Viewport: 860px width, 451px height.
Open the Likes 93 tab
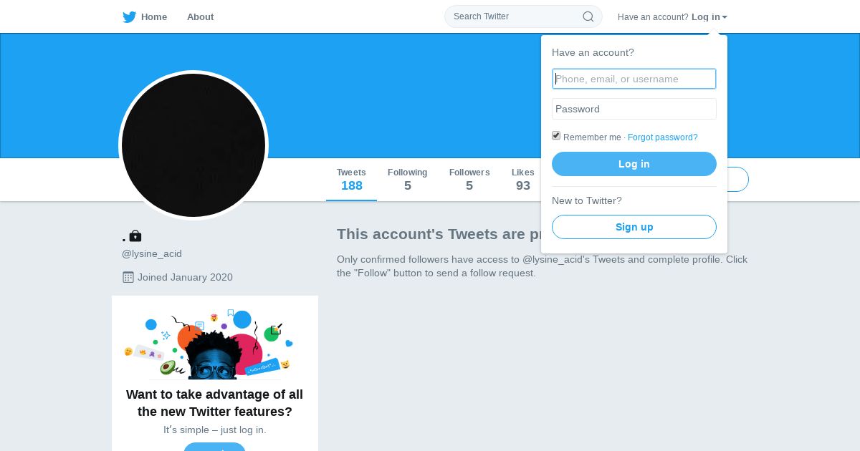tap(523, 180)
